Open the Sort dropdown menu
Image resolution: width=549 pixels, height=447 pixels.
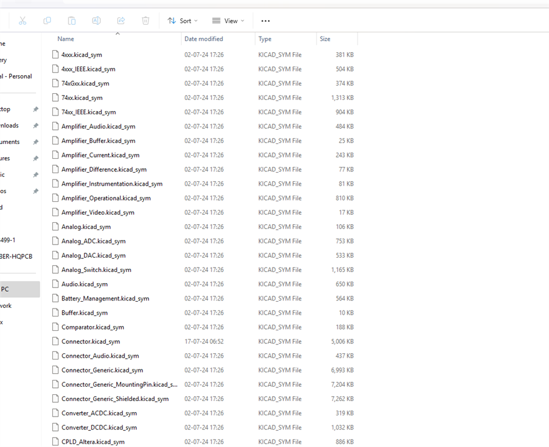pos(182,20)
